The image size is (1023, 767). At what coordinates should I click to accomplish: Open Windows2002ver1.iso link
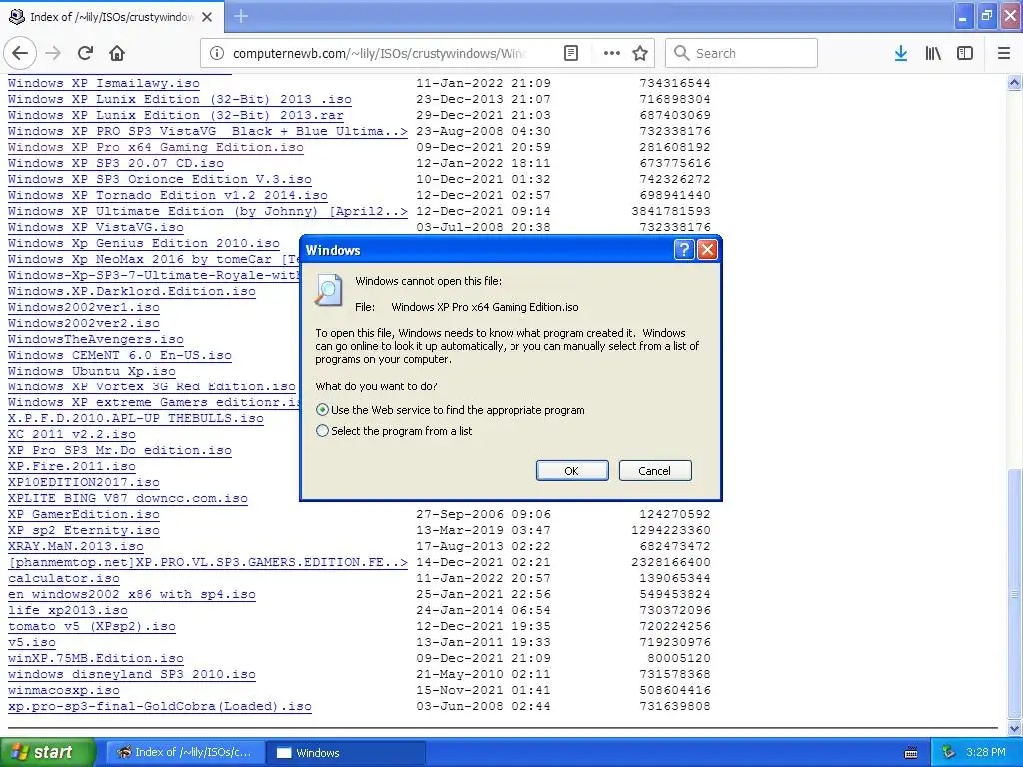pos(84,307)
